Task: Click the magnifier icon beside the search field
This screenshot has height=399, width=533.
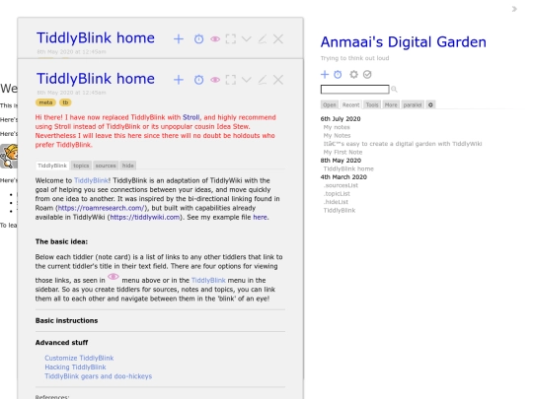Action: tap(394, 90)
